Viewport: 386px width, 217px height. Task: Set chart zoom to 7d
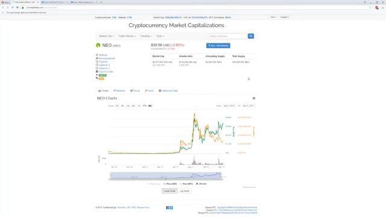[x=122, y=106]
